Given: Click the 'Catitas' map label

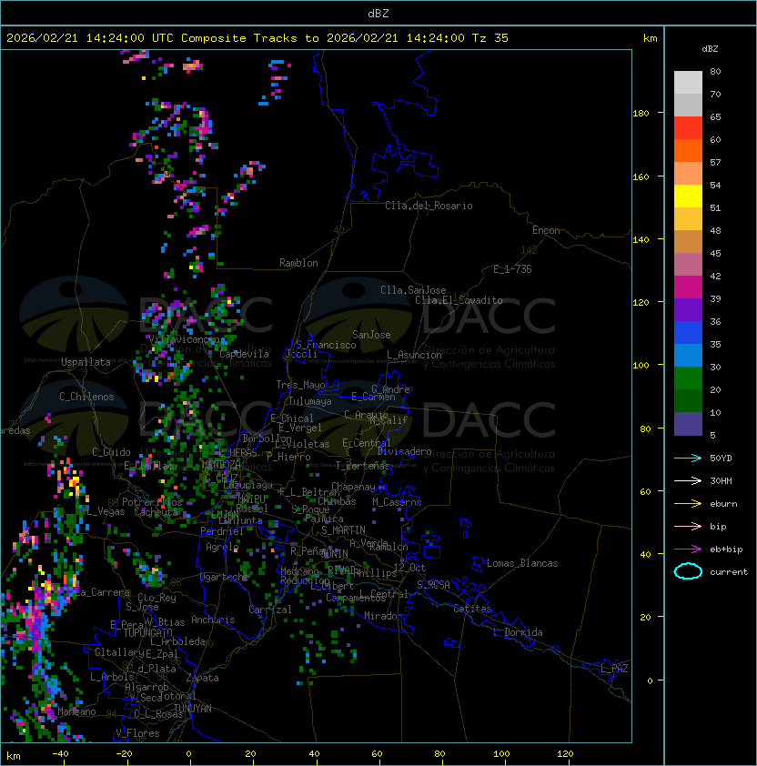Looking at the screenshot, I should (x=472, y=609).
